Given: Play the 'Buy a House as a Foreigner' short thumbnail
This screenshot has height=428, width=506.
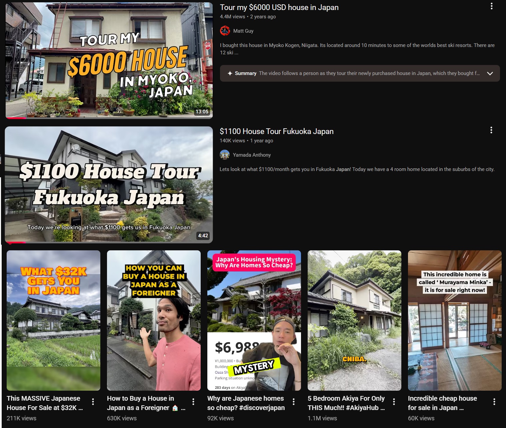Looking at the screenshot, I should (x=154, y=320).
